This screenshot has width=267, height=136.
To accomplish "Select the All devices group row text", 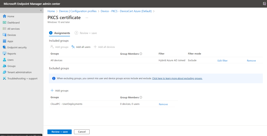I will coord(56,60).
